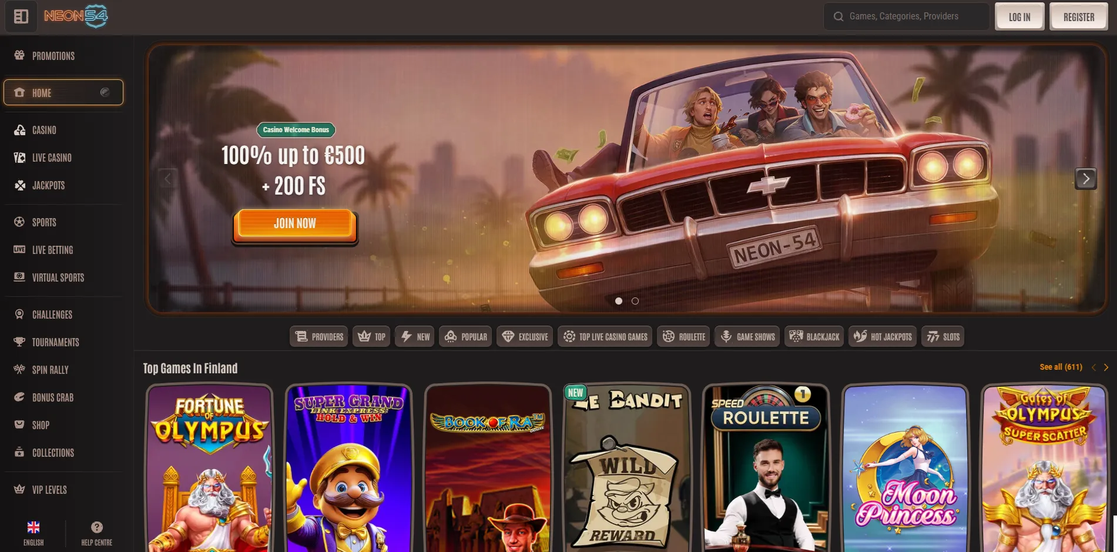This screenshot has height=552, width=1117.
Task: Click the Spin Rally icon
Action: [18, 369]
